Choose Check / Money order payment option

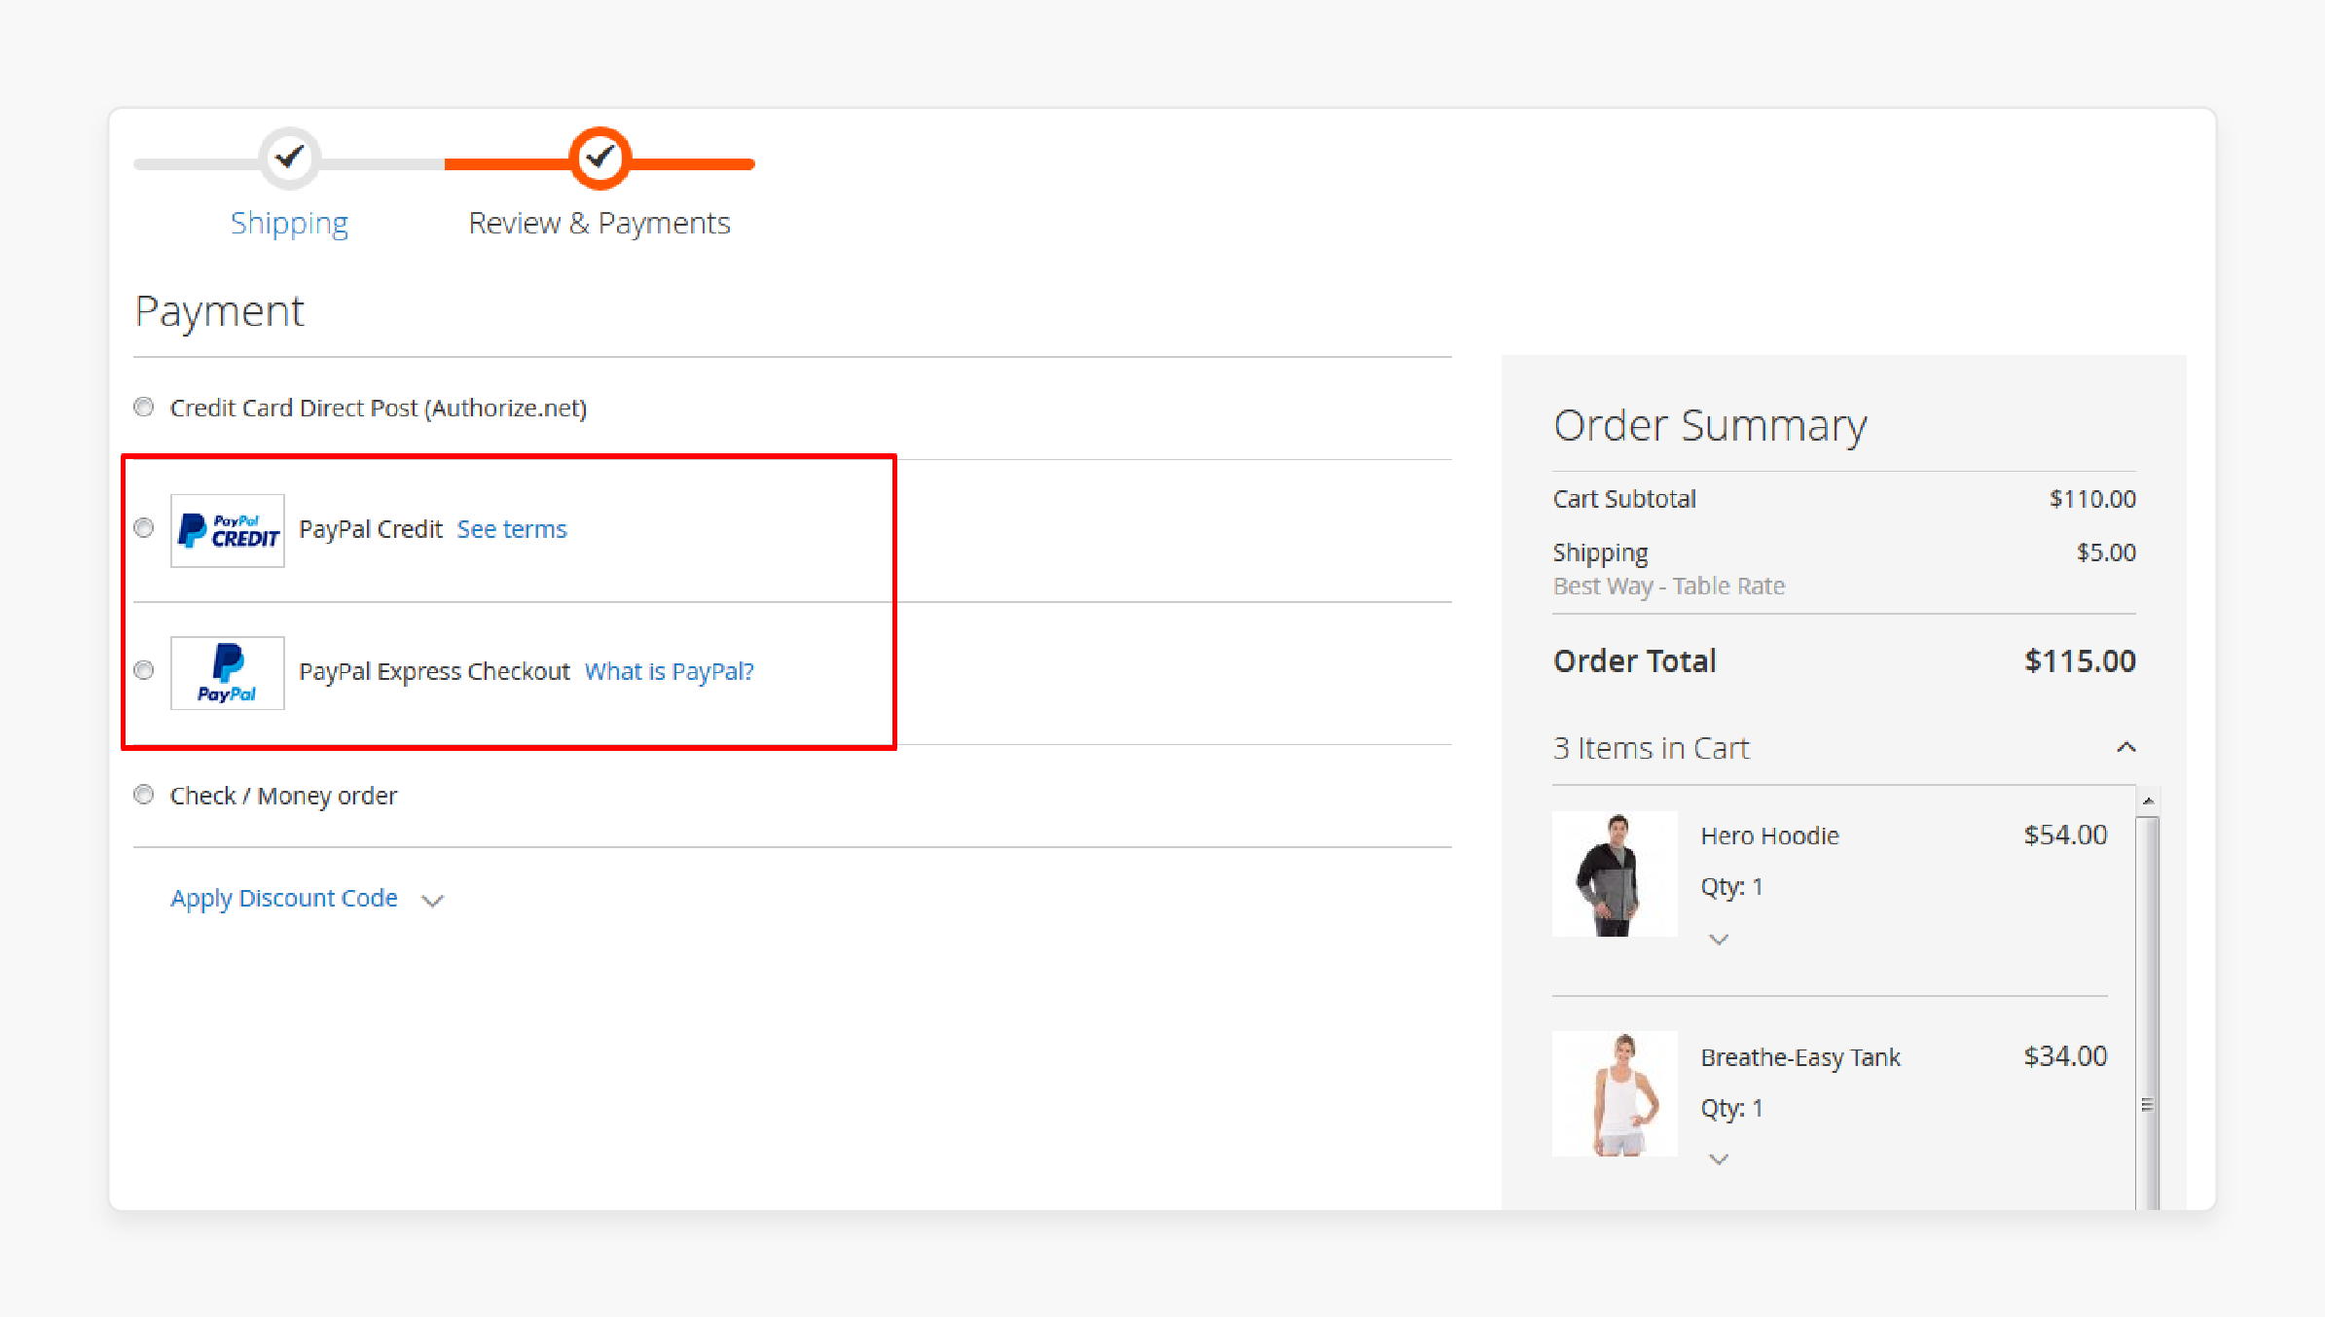point(143,794)
